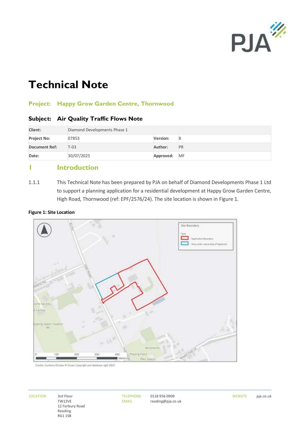Click the map credits text below the figure

(x=75, y=365)
